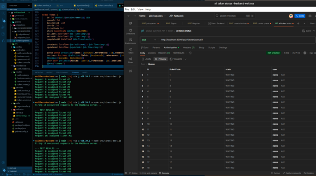This screenshot has height=176, width=316.
Task: Open Capture requests in Postman footer
Action: 292,173
